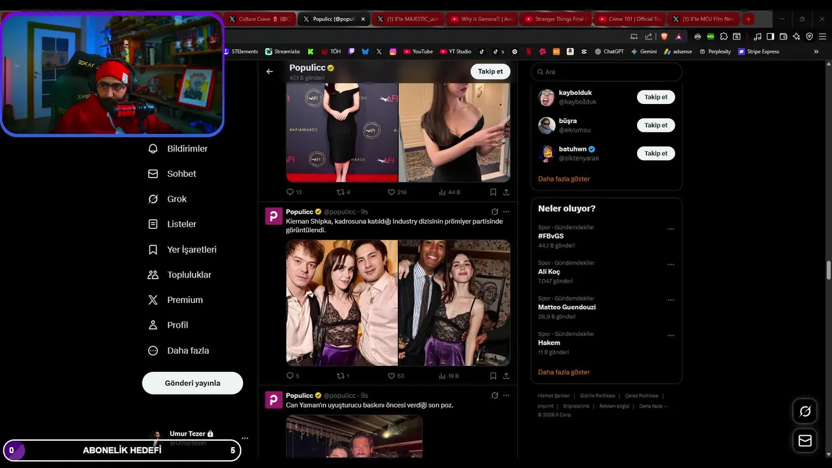Open Sohbet messages in the sidebar

172,174
